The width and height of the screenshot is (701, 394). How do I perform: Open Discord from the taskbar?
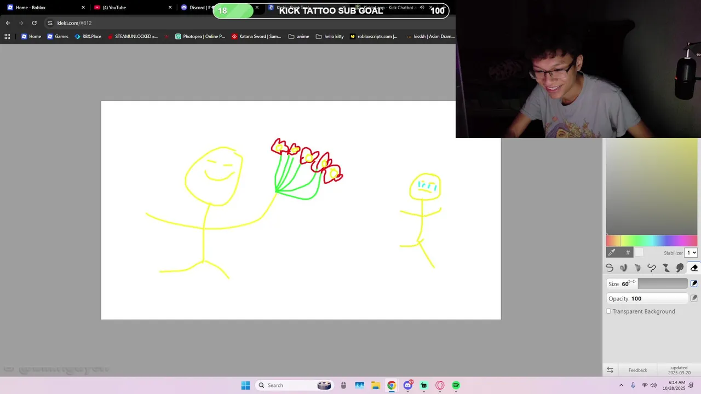[x=407, y=385]
